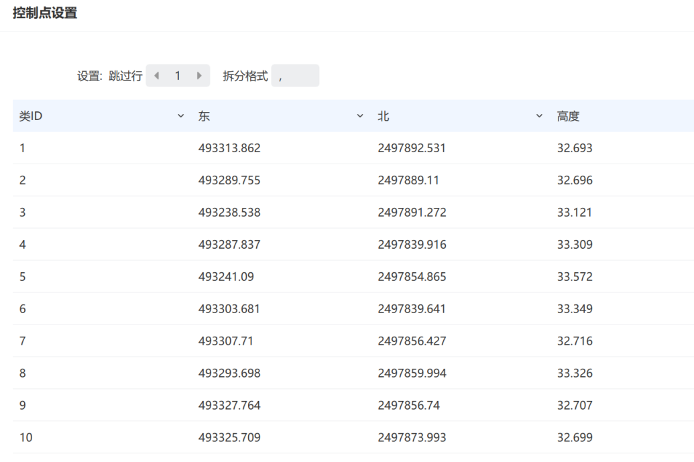694x462 pixels.
Task: Select height value 33.121
Action: [575, 213]
